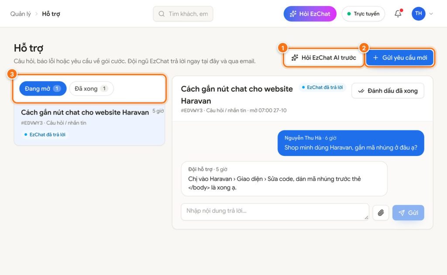Click the EzChat đã trả lời badge in header

[323, 87]
